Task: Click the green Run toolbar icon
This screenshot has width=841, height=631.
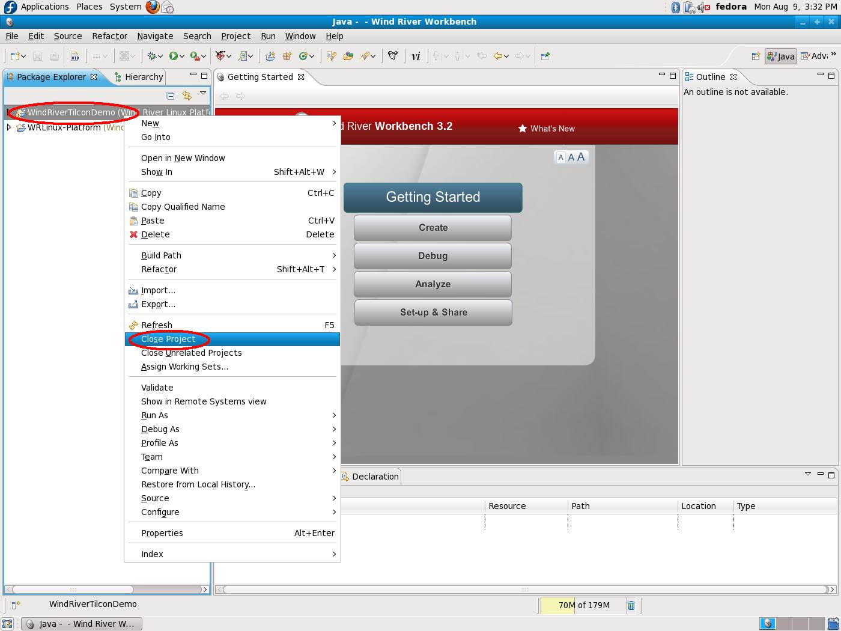Action: point(173,56)
